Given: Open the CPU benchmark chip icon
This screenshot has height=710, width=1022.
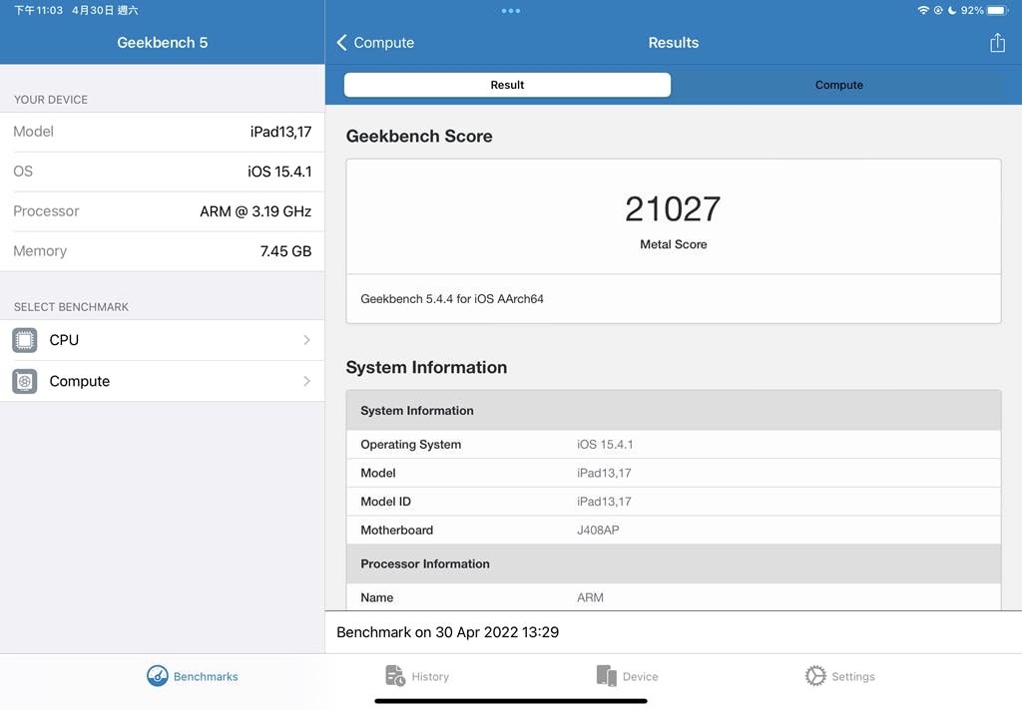Looking at the screenshot, I should (25, 340).
